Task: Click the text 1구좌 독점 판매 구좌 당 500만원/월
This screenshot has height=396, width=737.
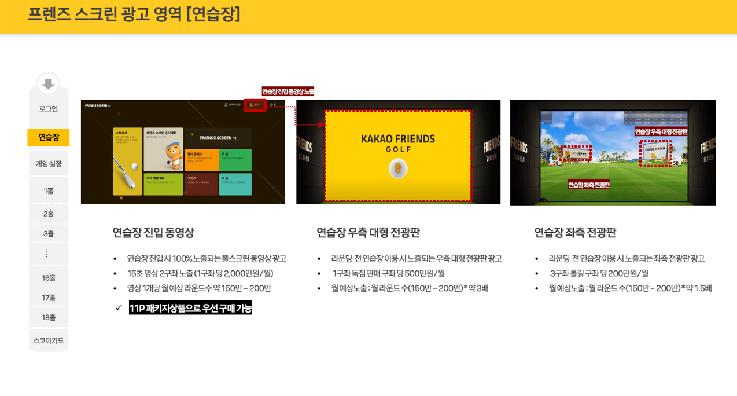Action: 389,273
